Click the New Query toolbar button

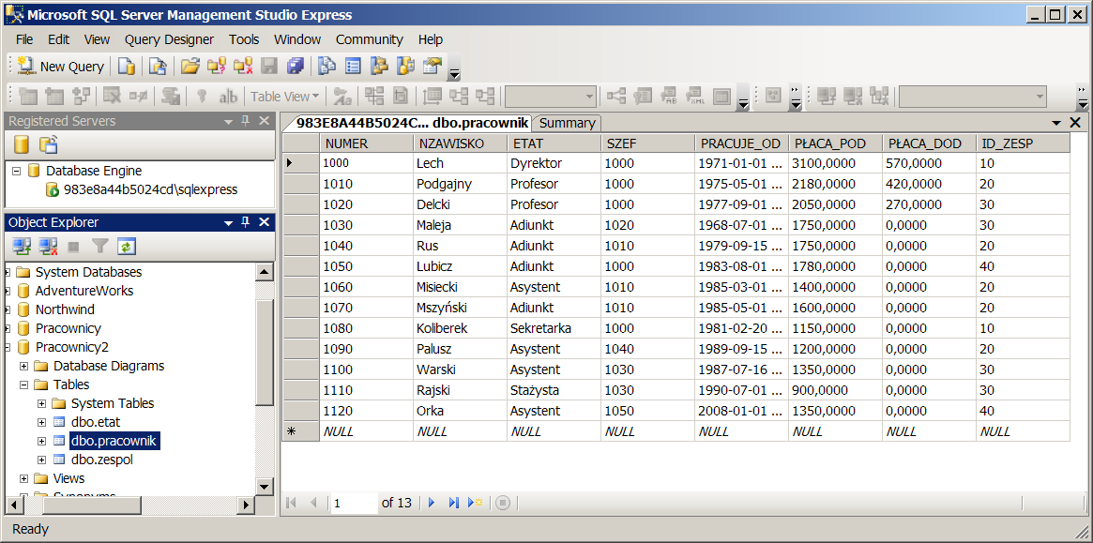click(x=61, y=67)
